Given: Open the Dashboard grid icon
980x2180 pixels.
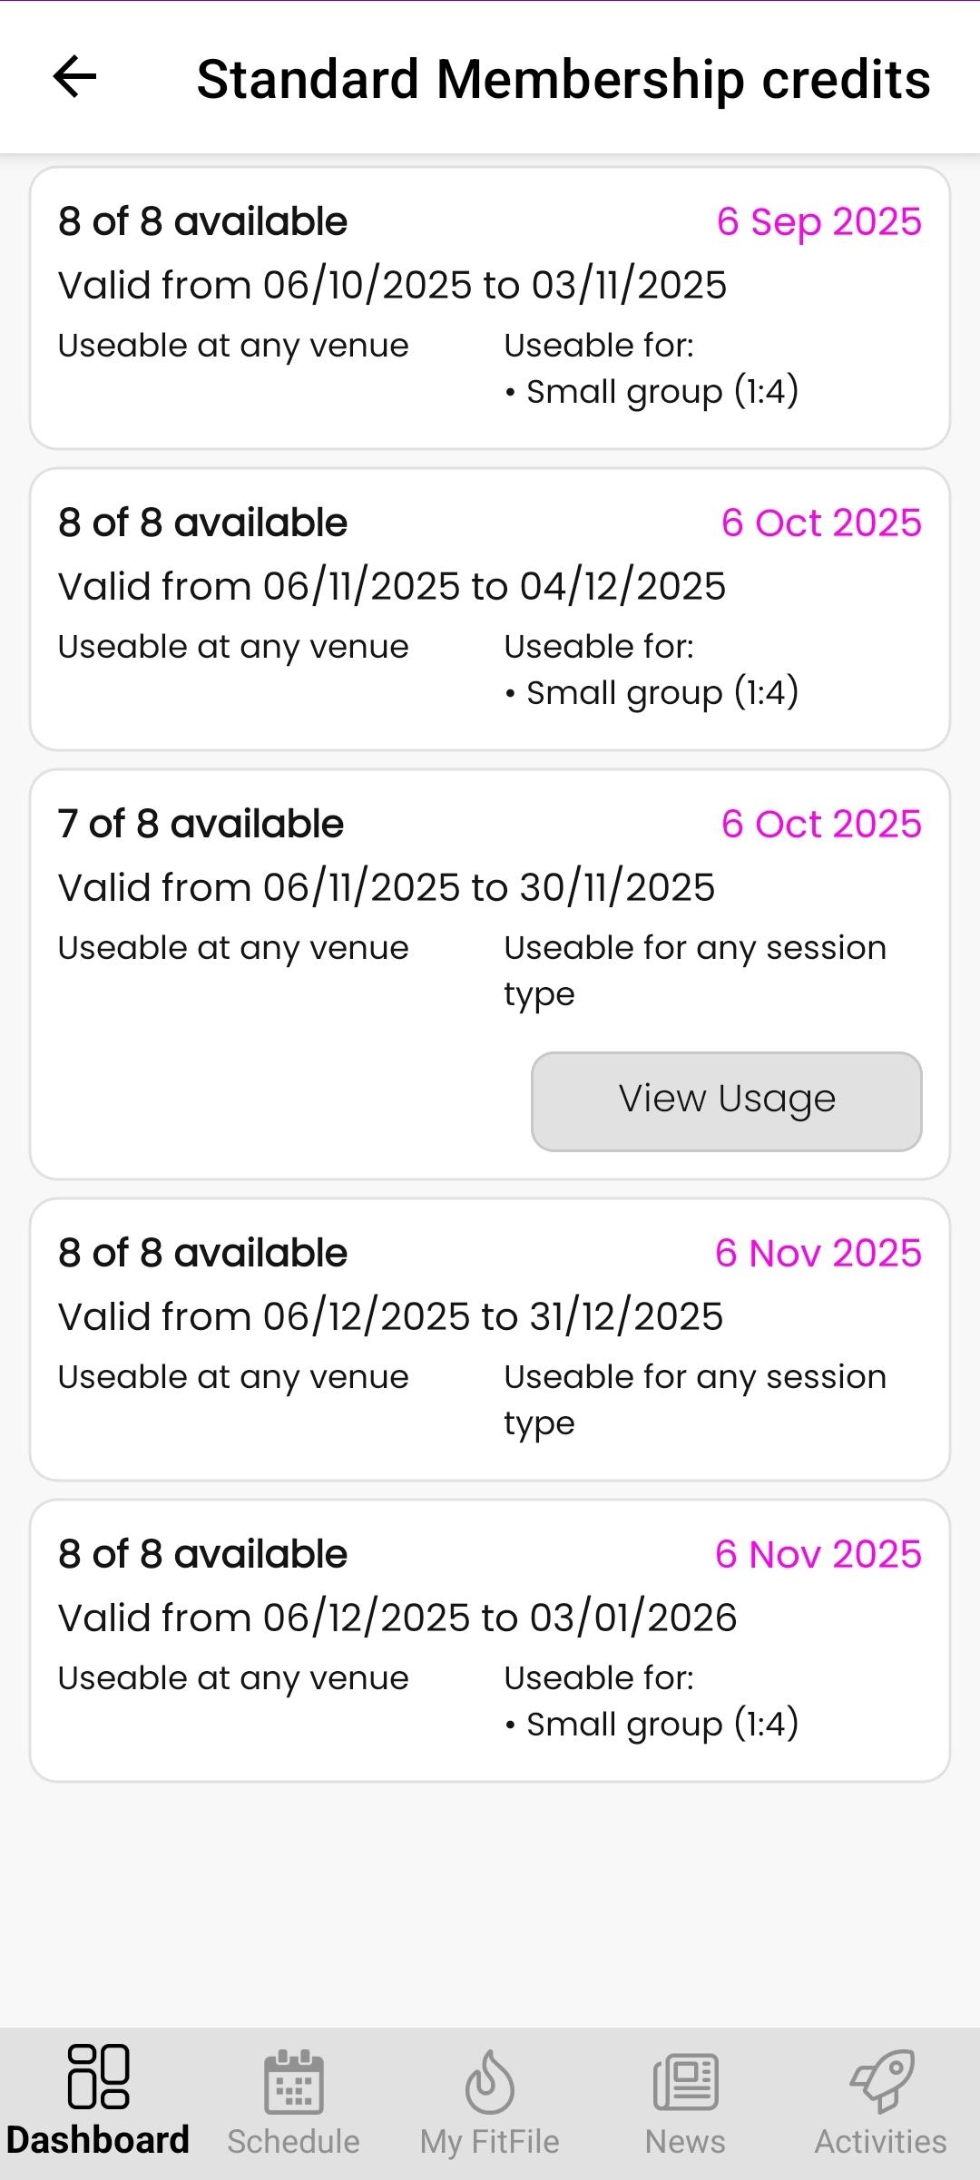Looking at the screenshot, I should [x=98, y=2076].
